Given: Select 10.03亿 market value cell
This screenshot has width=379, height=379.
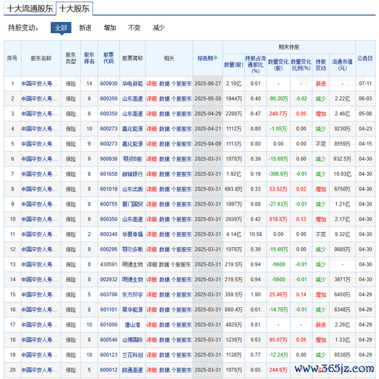Looking at the screenshot, I should click(342, 174).
